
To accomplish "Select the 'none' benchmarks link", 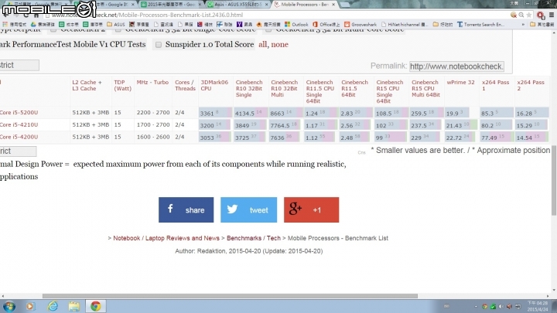I will (279, 44).
